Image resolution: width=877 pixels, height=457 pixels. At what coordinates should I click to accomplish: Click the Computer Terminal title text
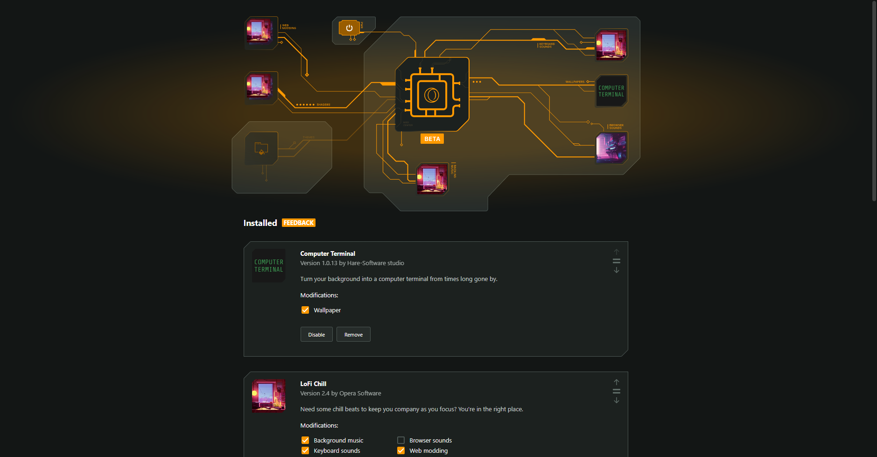328,253
